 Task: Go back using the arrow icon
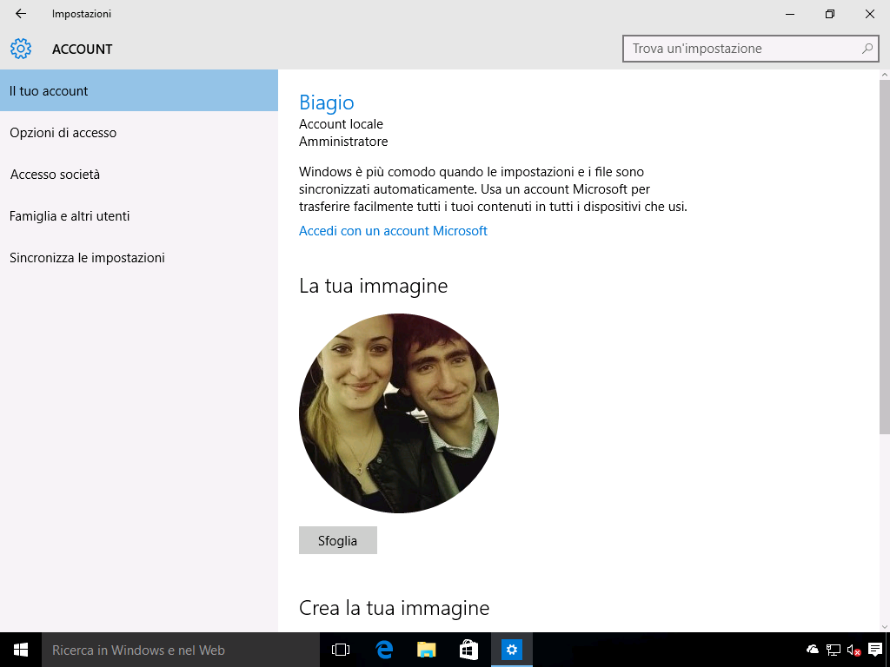point(21,14)
